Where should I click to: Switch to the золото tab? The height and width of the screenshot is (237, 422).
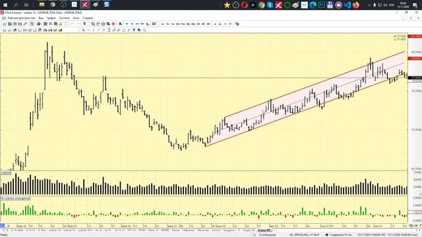pos(216,230)
